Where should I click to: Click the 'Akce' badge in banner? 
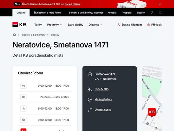[x=17, y=4]
